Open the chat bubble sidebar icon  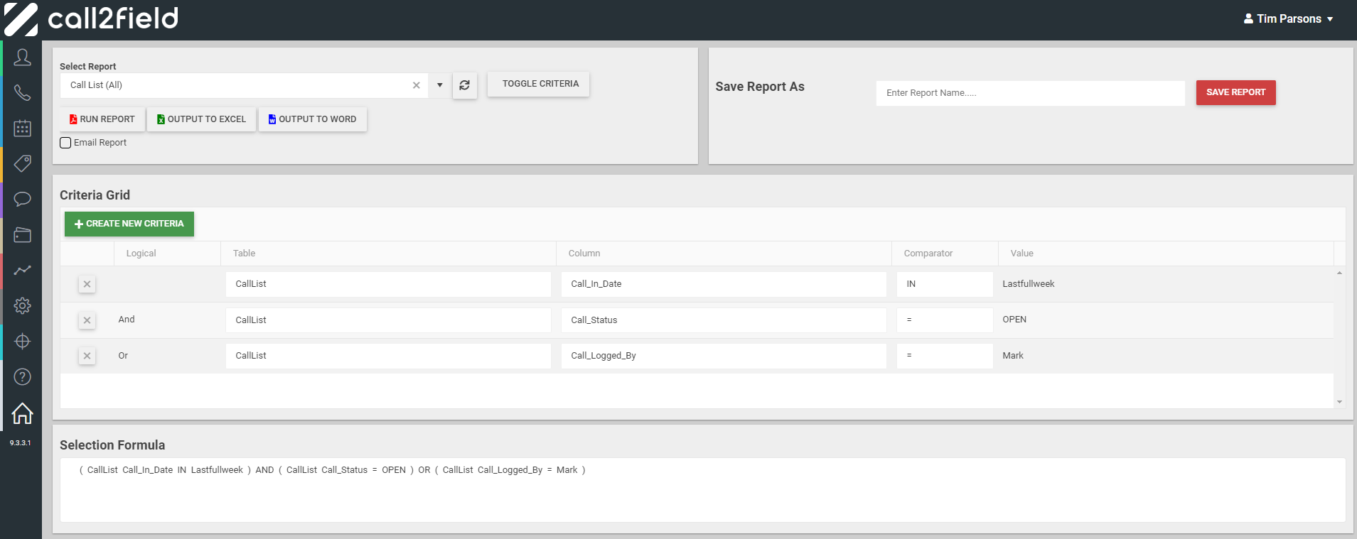pyautogui.click(x=22, y=199)
